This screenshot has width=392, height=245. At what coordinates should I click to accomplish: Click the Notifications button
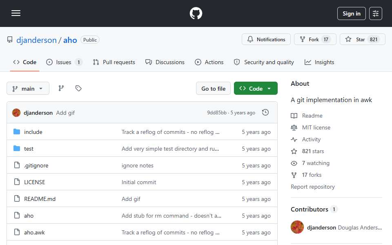266,39
